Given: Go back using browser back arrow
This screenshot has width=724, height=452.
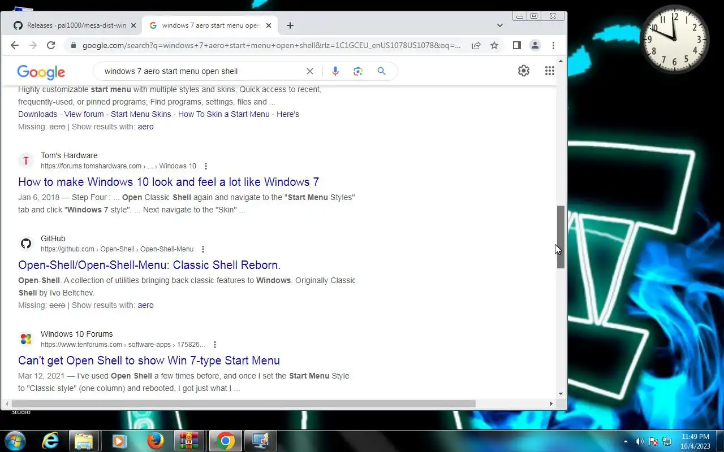Looking at the screenshot, I should coord(15,45).
